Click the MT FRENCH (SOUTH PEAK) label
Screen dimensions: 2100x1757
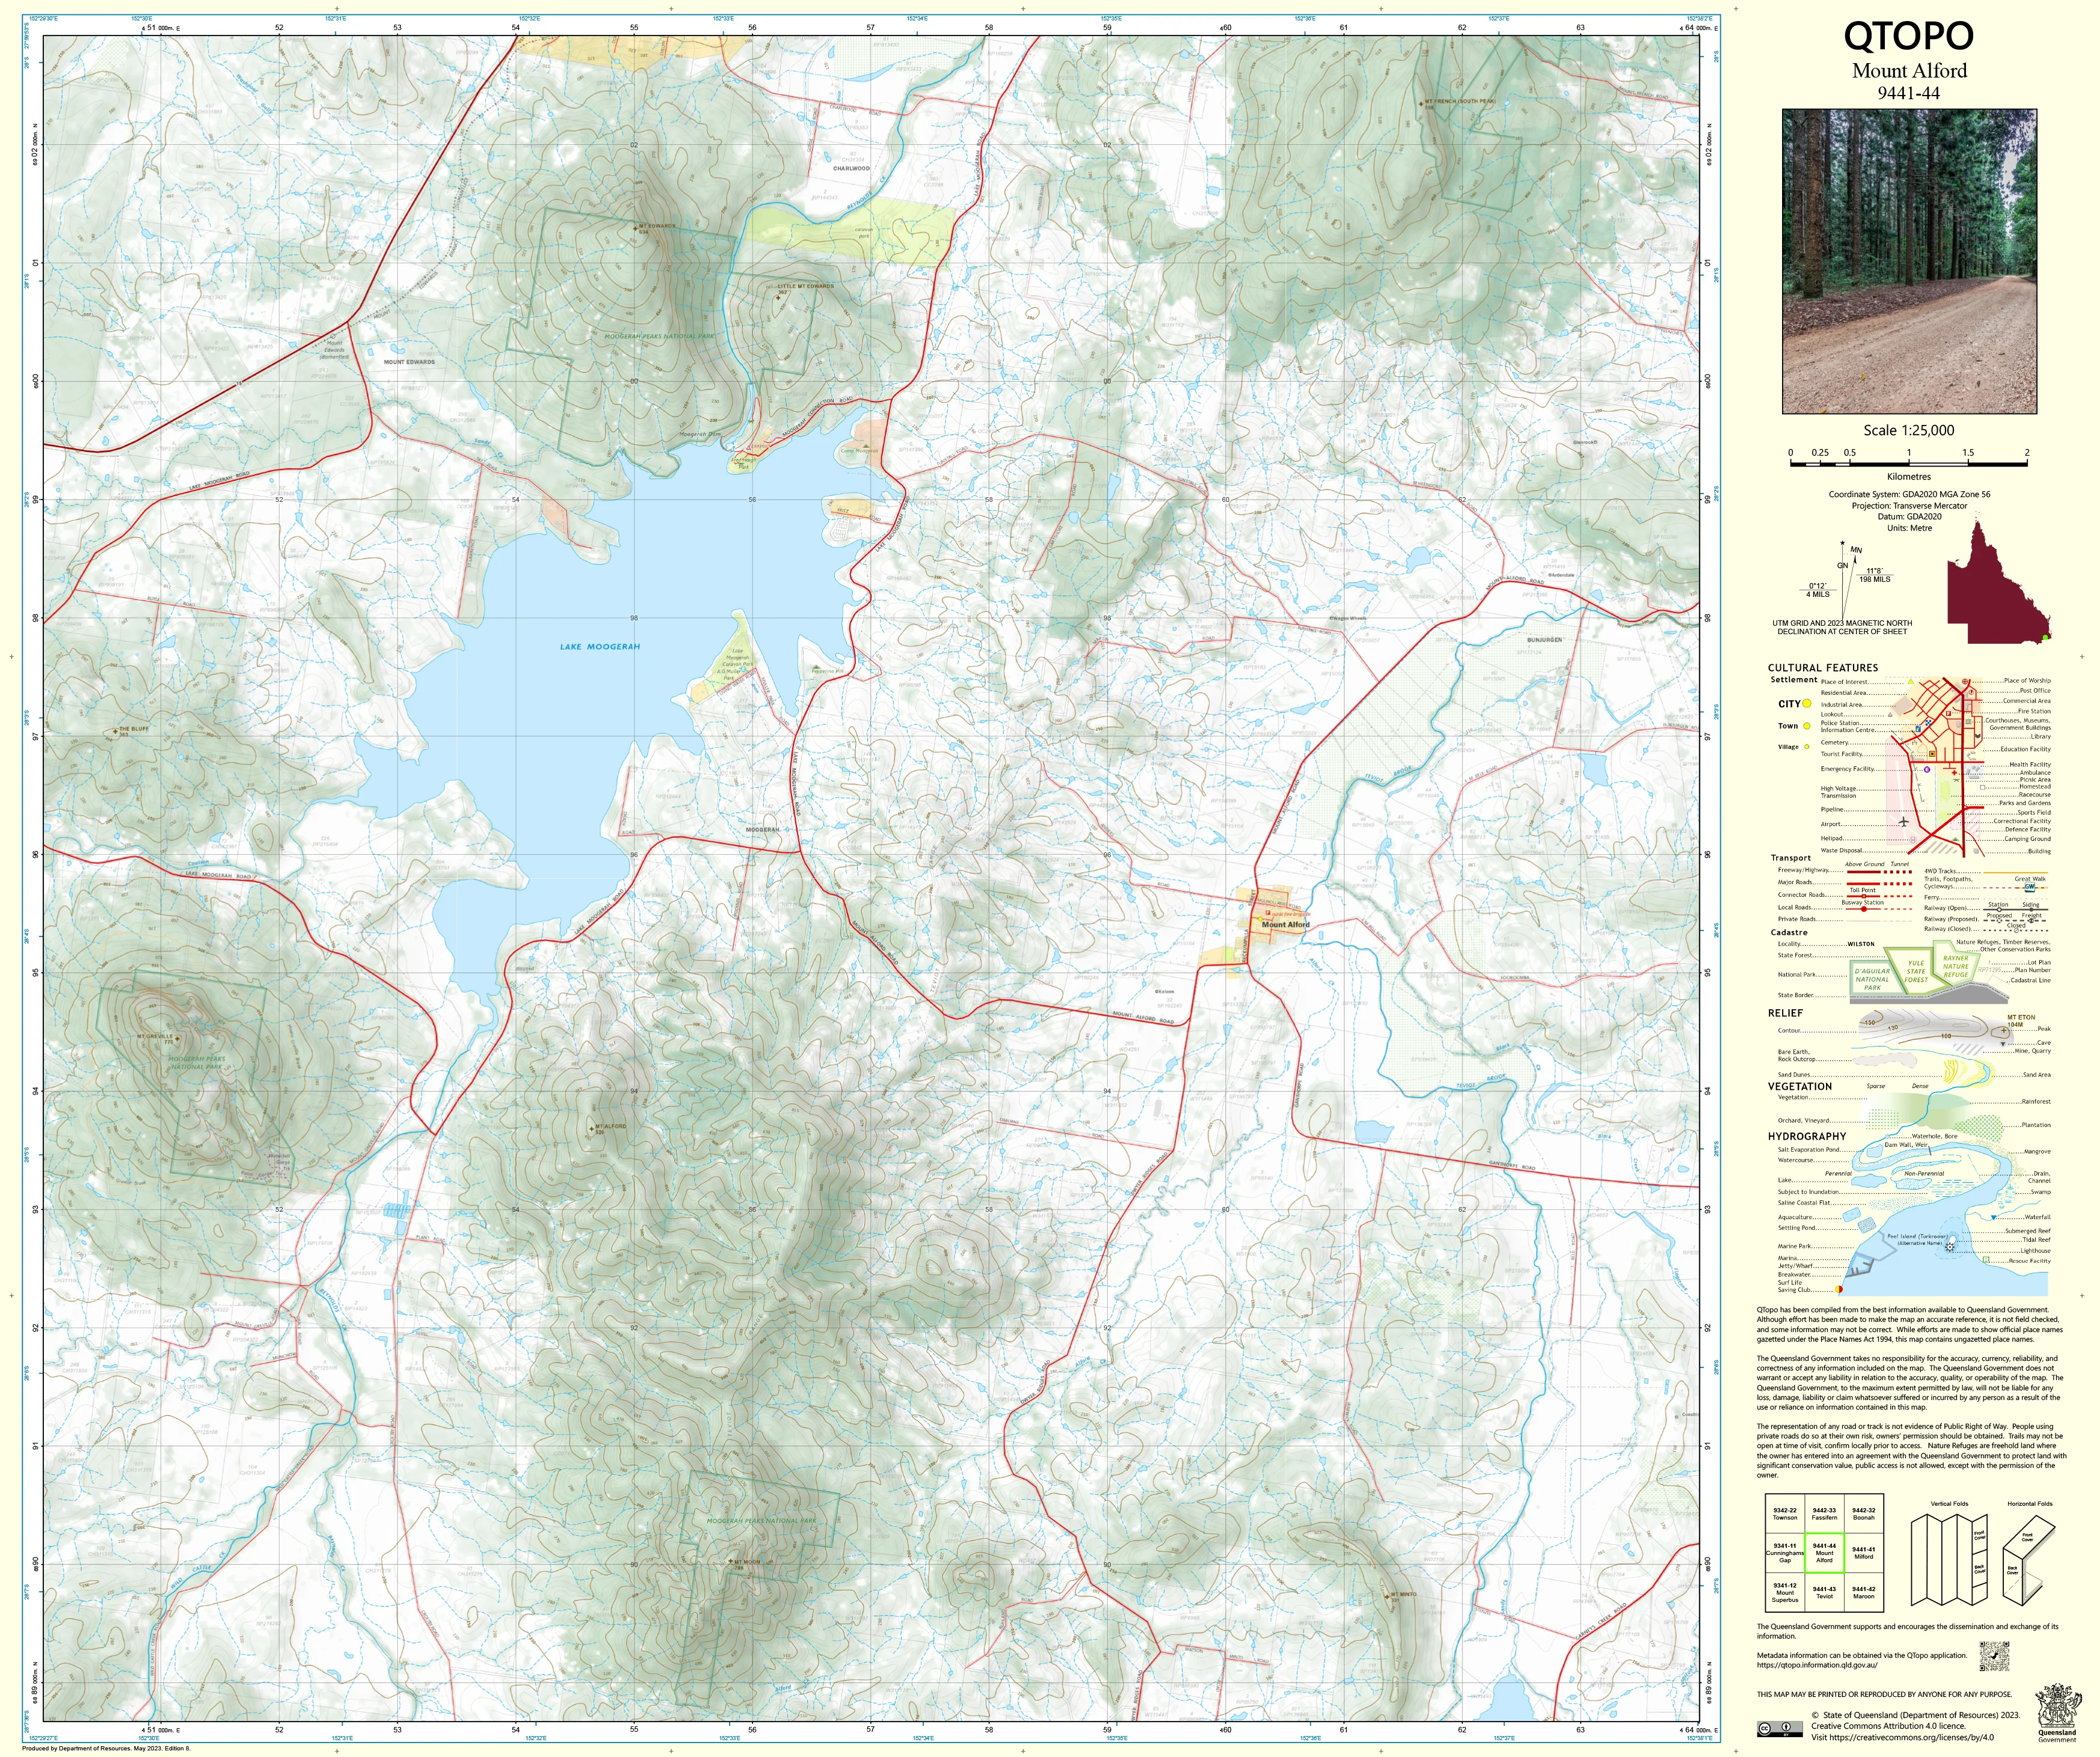(x=1460, y=102)
